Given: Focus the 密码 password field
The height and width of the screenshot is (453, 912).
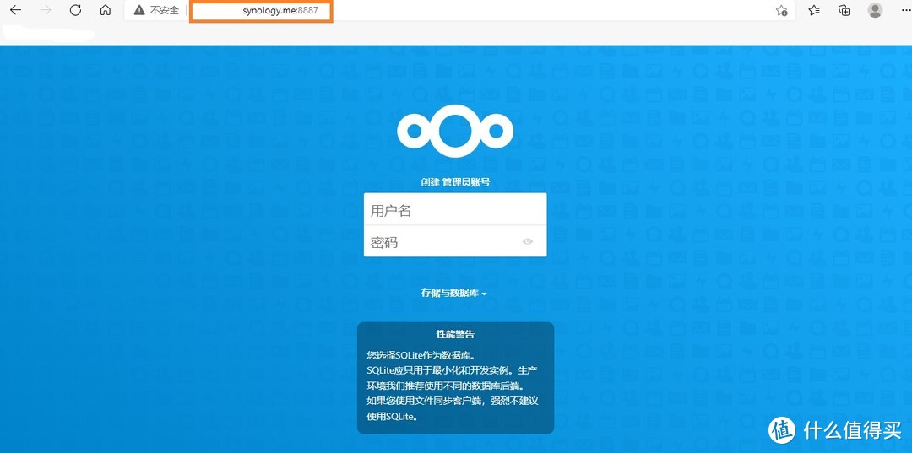Looking at the screenshot, I should pyautogui.click(x=455, y=241).
